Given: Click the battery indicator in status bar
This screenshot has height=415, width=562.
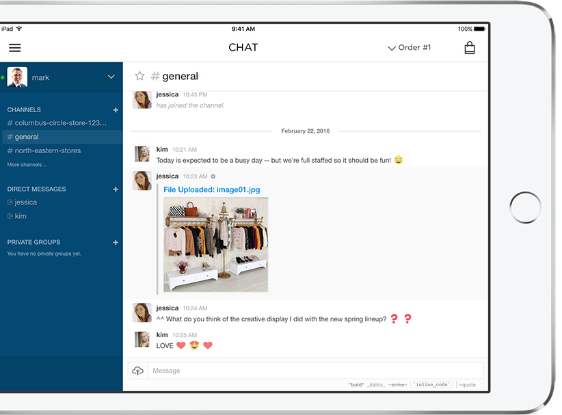Looking at the screenshot, I should pyautogui.click(x=479, y=29).
